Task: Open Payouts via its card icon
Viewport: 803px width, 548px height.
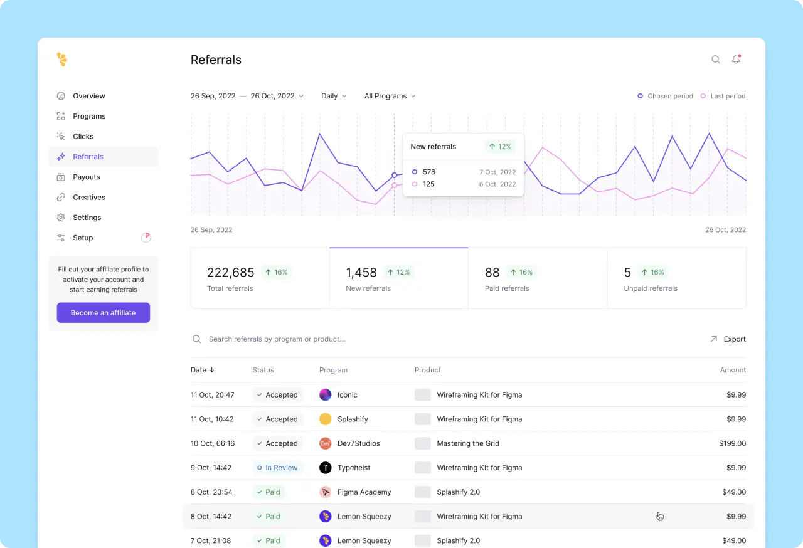Action: (x=60, y=177)
